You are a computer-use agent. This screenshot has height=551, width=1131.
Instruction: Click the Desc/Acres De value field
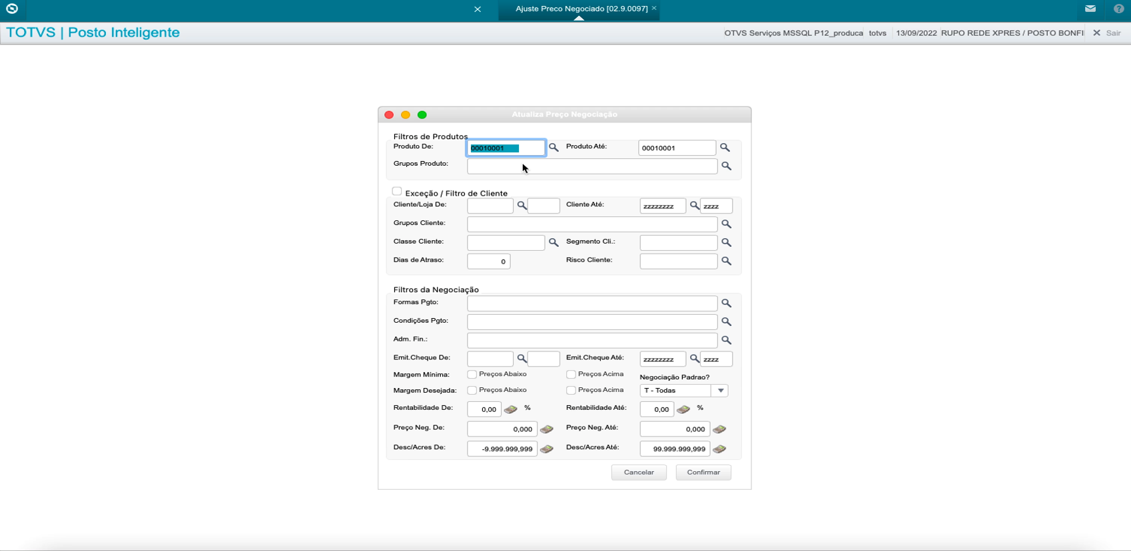tap(502, 449)
